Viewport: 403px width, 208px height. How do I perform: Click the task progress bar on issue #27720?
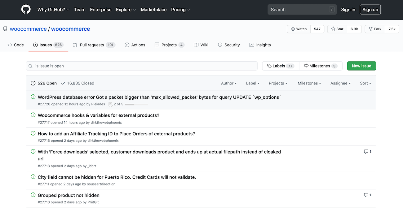[x=136, y=104]
